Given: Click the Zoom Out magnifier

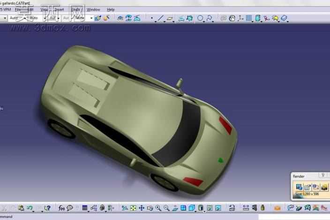Looking at the screenshot, I should [166, 208].
